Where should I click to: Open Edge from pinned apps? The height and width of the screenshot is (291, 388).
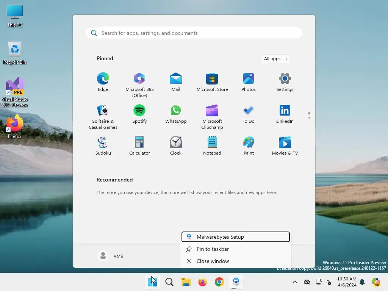click(103, 82)
